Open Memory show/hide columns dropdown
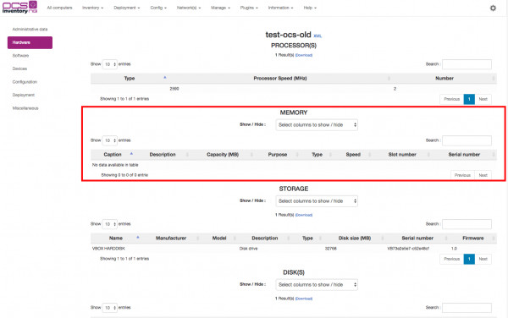Screen dimensions: 508x318 point(317,125)
